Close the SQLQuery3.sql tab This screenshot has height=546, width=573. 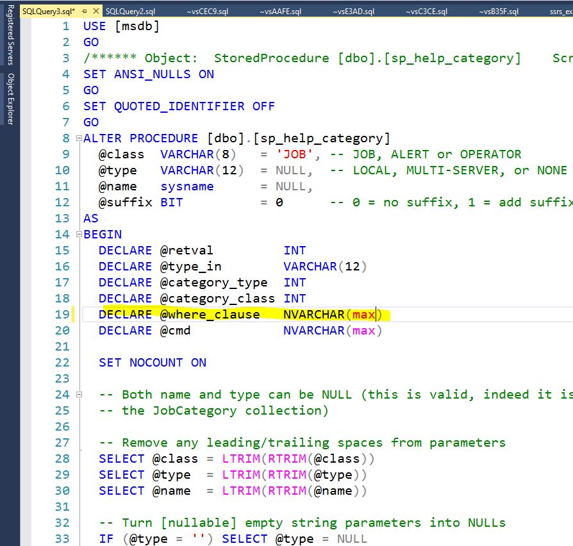96,12
